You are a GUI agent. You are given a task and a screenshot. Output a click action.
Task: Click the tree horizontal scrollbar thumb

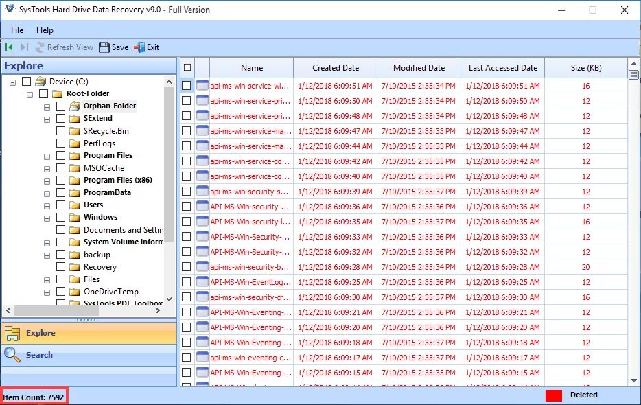pos(56,311)
